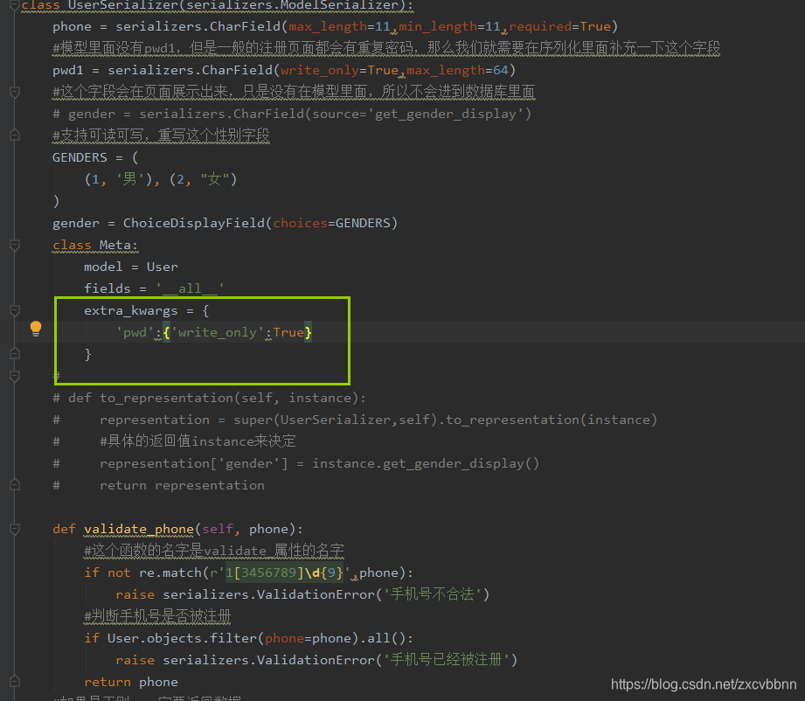
Task: Click fold-end marker beside '# return representation'
Action: [15, 485]
